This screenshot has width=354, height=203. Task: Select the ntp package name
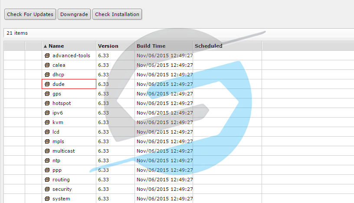click(x=56, y=160)
